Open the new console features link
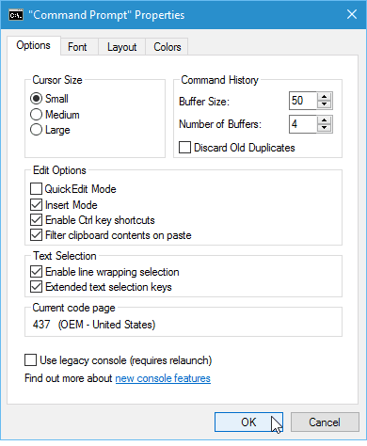 (x=163, y=378)
